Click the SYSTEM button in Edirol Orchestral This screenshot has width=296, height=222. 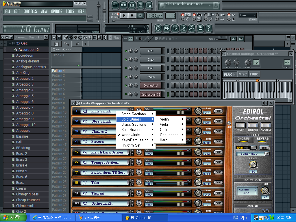click(266, 125)
